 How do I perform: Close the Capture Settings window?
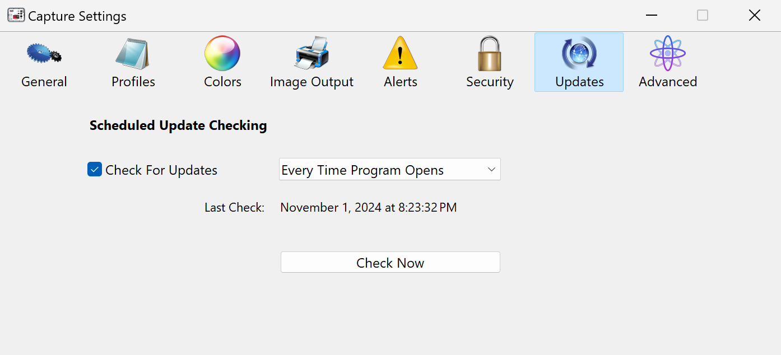(x=755, y=16)
